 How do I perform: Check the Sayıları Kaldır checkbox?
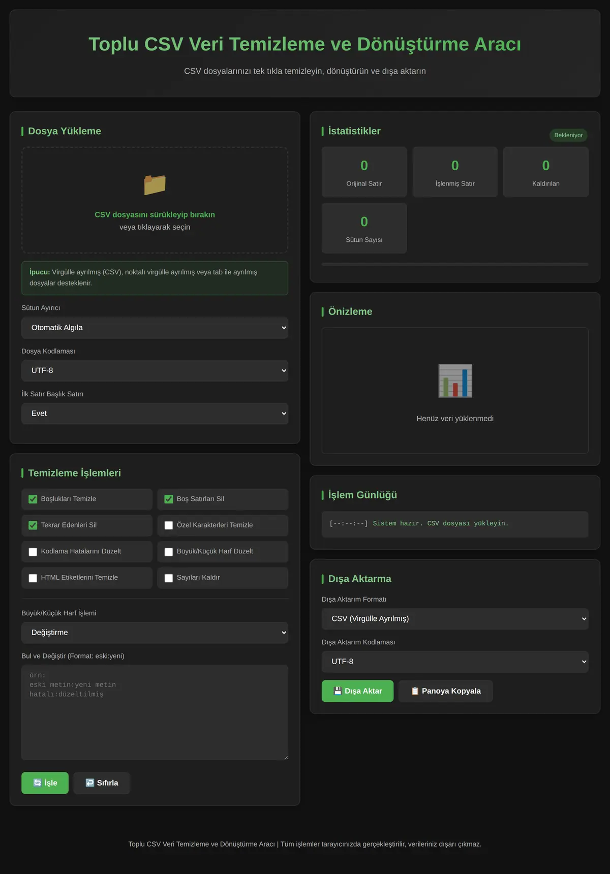click(x=169, y=578)
